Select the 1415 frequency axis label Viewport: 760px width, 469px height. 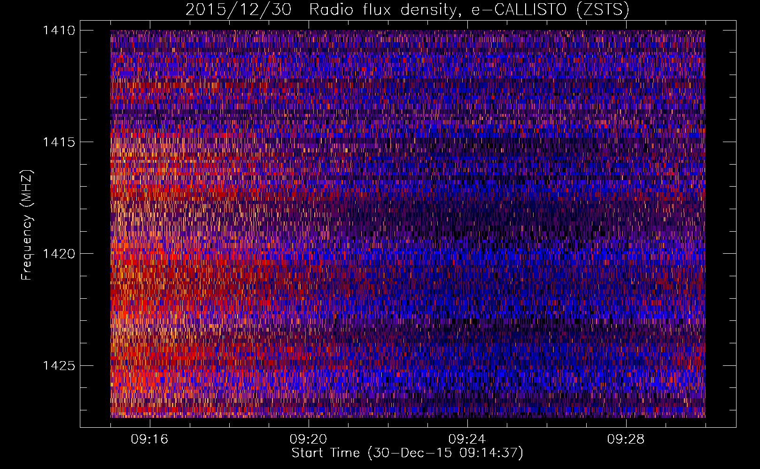[x=59, y=142]
